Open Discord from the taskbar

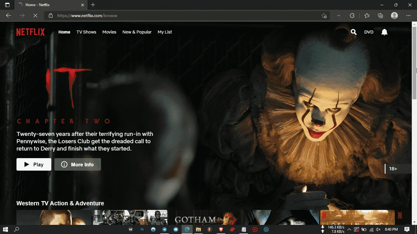click(x=176, y=229)
